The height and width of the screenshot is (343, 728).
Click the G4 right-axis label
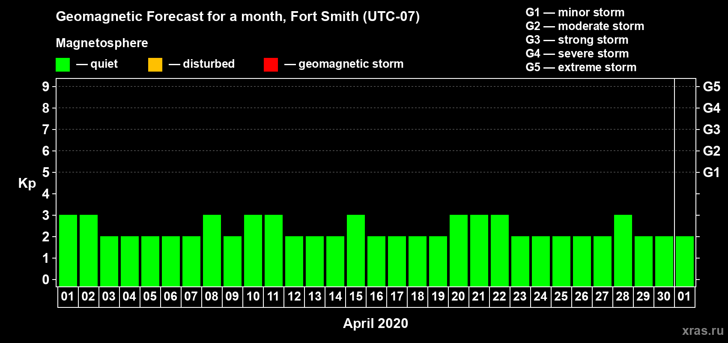[x=711, y=108]
